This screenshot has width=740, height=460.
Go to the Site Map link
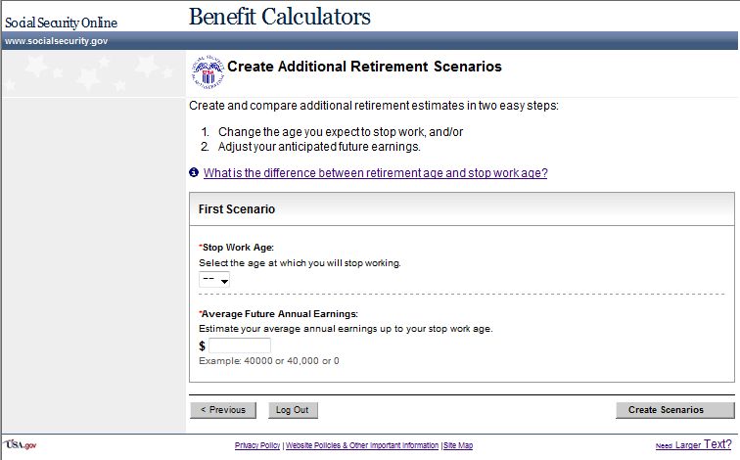458,445
